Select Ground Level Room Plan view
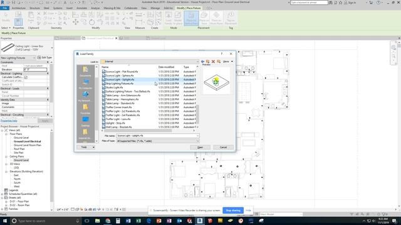The height and width of the screenshot is (225, 401). point(28,145)
